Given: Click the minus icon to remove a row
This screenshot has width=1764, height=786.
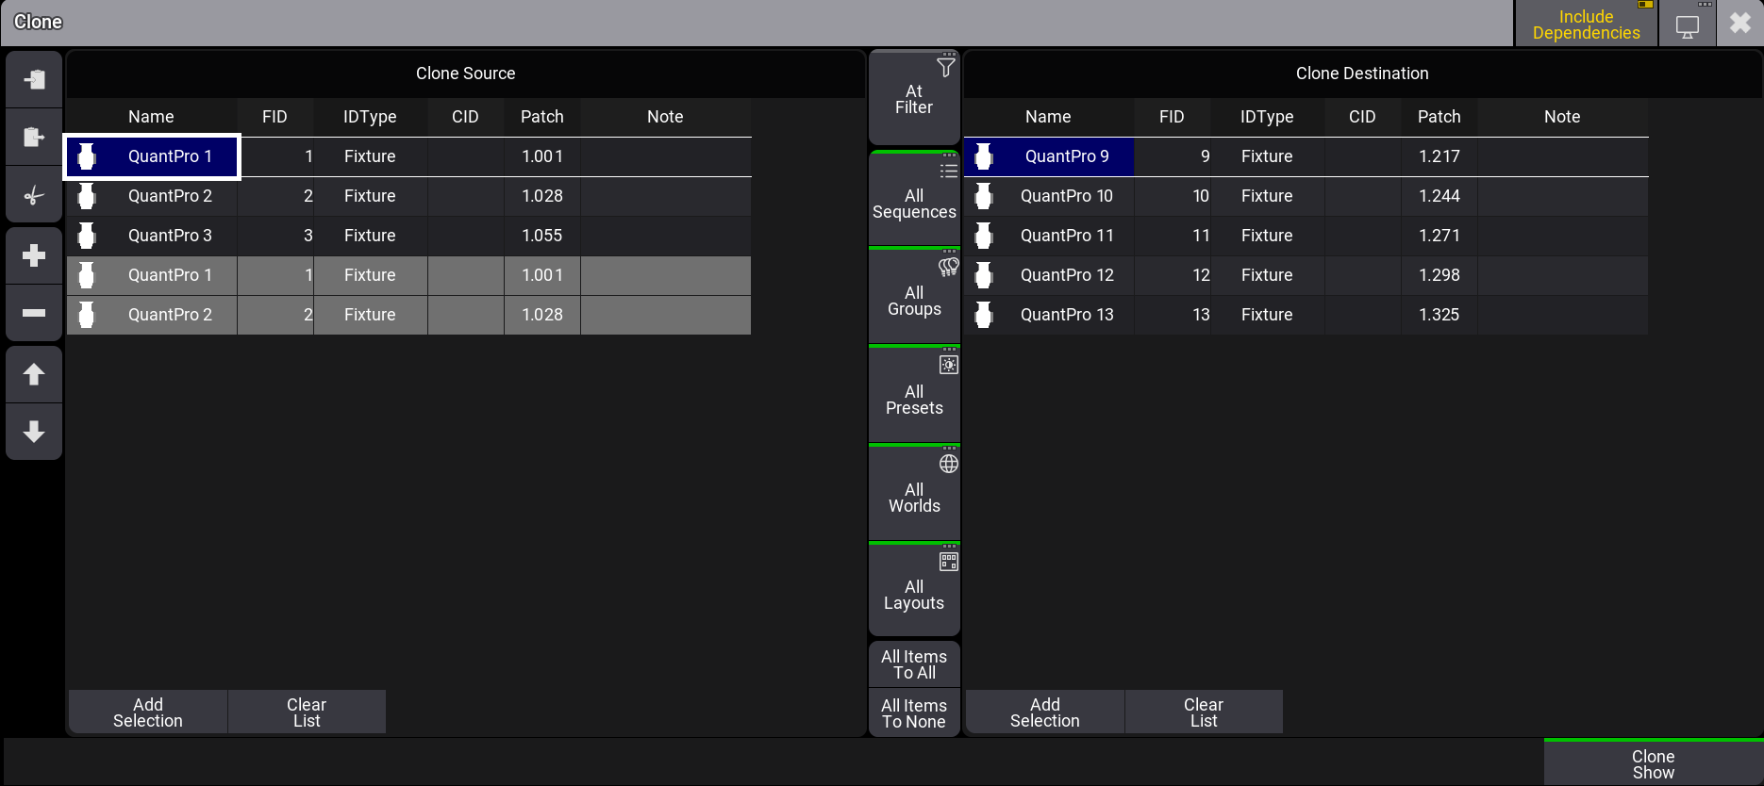Looking at the screenshot, I should coord(34,313).
